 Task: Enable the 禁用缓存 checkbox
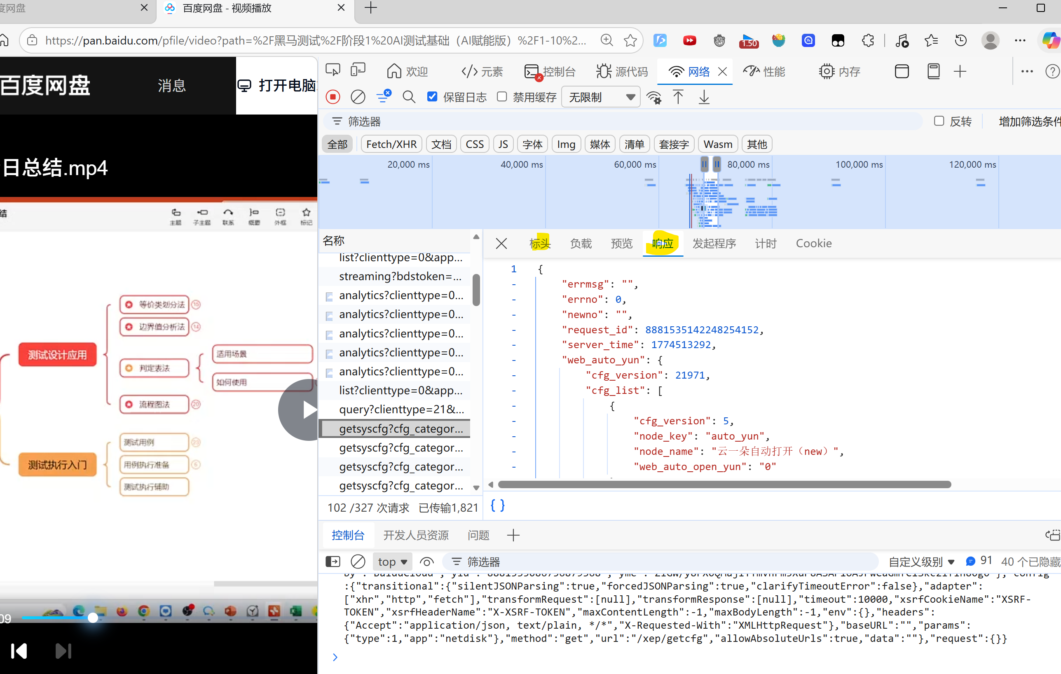(x=502, y=97)
